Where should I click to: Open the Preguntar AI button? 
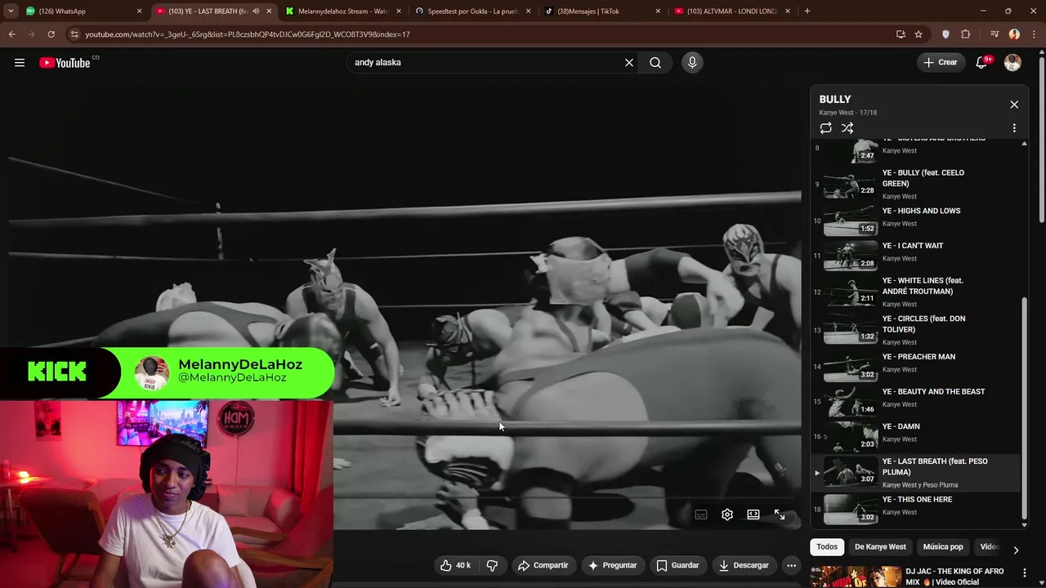(611, 565)
